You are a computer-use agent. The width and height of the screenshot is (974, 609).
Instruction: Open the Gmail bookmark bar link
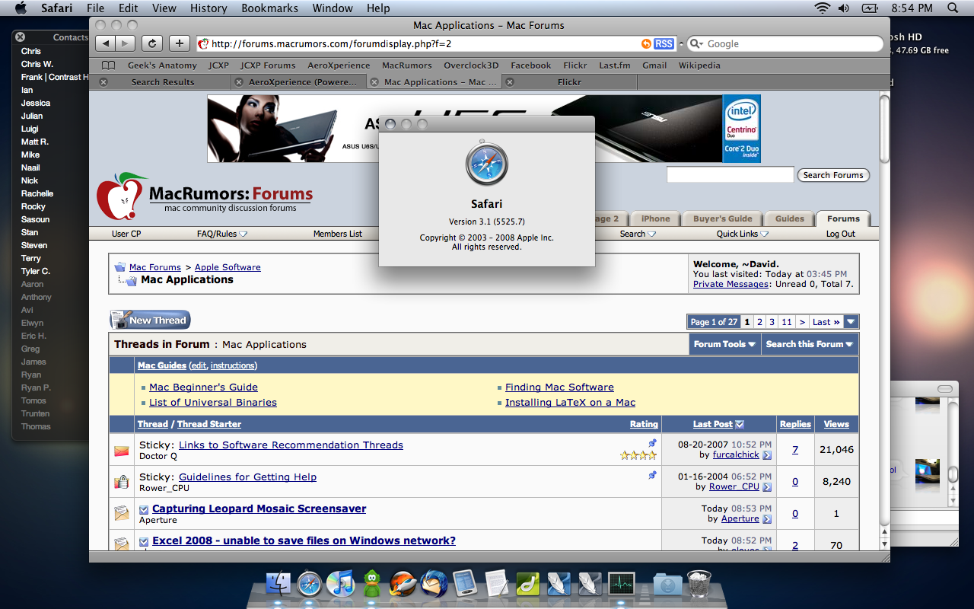(x=654, y=65)
